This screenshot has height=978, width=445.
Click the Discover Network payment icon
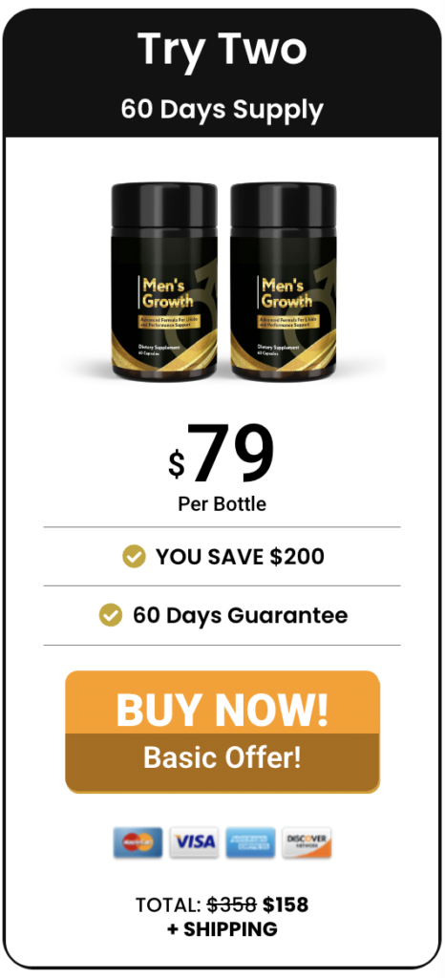point(307,842)
